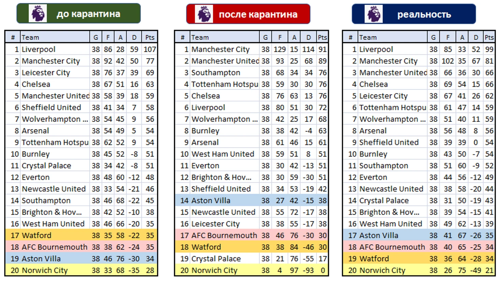Screen dimensions: 498x281
Task: Click the '#' header in the first table
Action: (x=13, y=37)
